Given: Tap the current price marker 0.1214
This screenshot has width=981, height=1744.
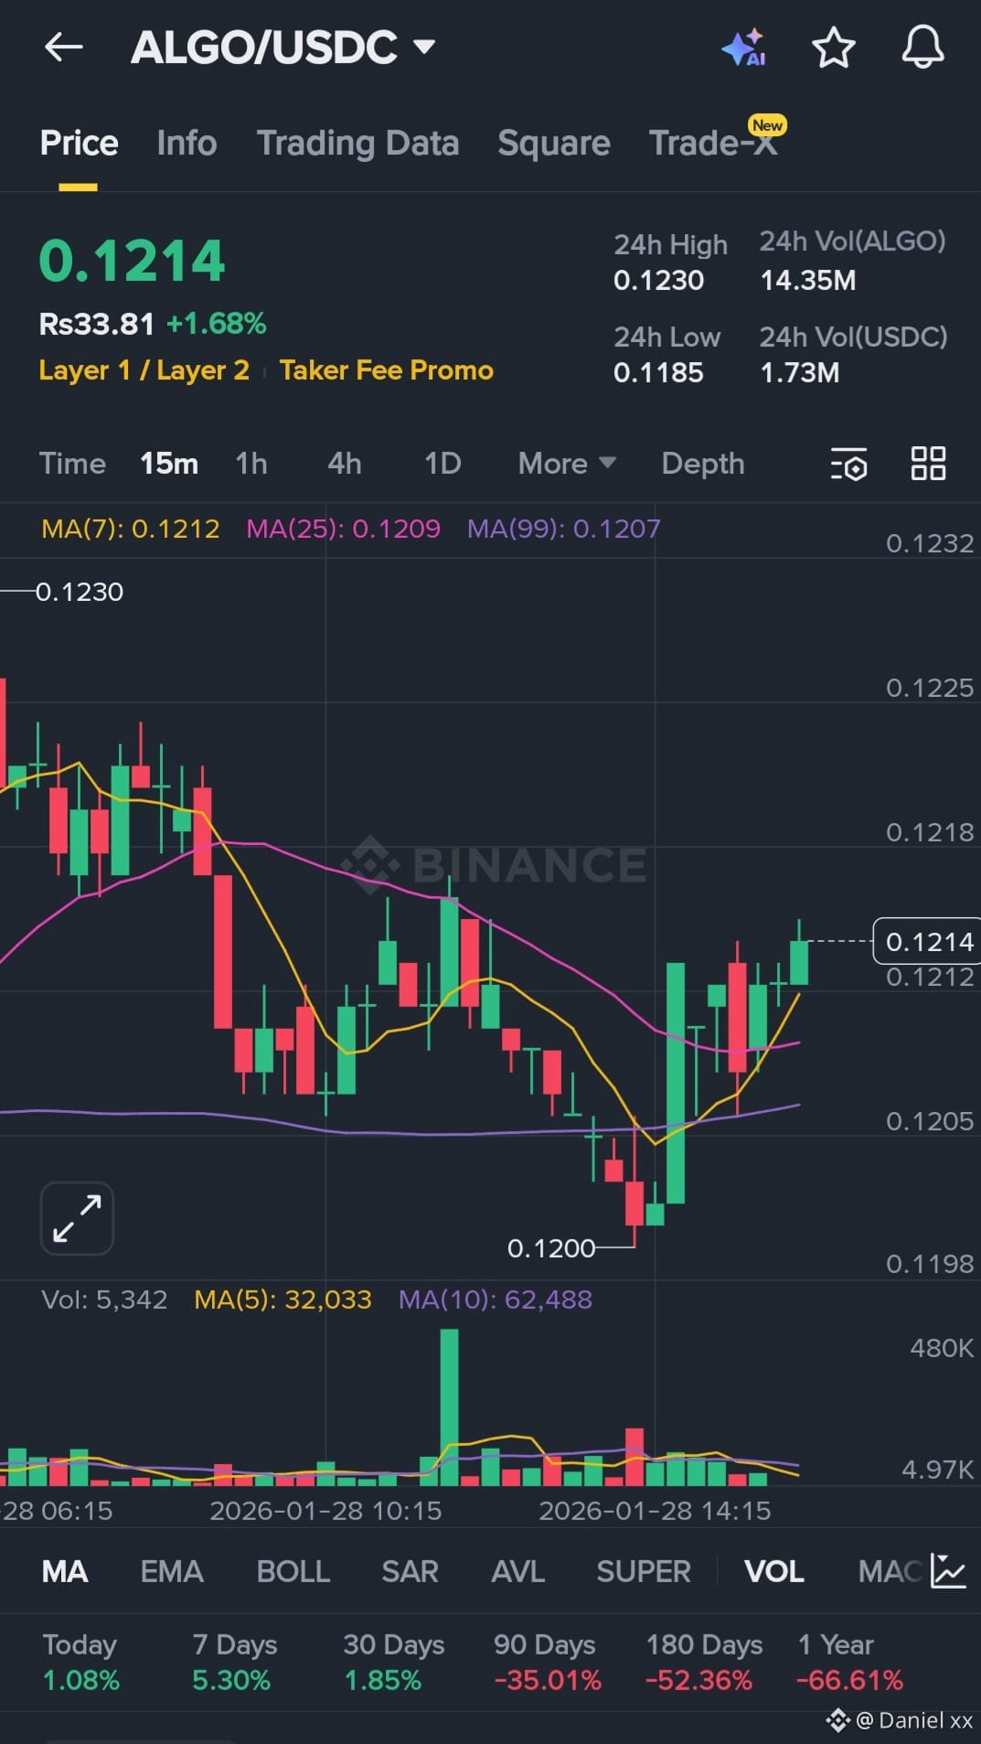Looking at the screenshot, I should coord(927,941).
